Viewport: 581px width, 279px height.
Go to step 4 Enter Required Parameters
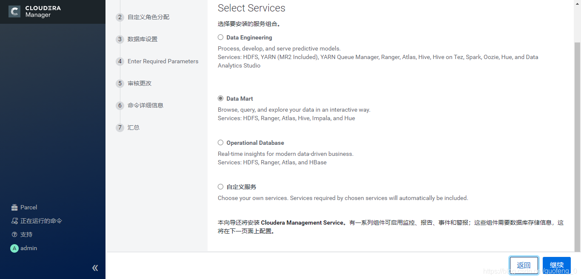pyautogui.click(x=163, y=61)
